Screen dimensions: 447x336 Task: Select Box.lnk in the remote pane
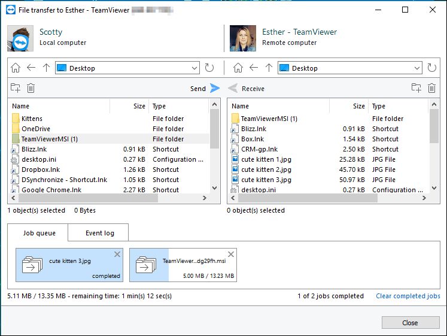[x=329, y=139]
